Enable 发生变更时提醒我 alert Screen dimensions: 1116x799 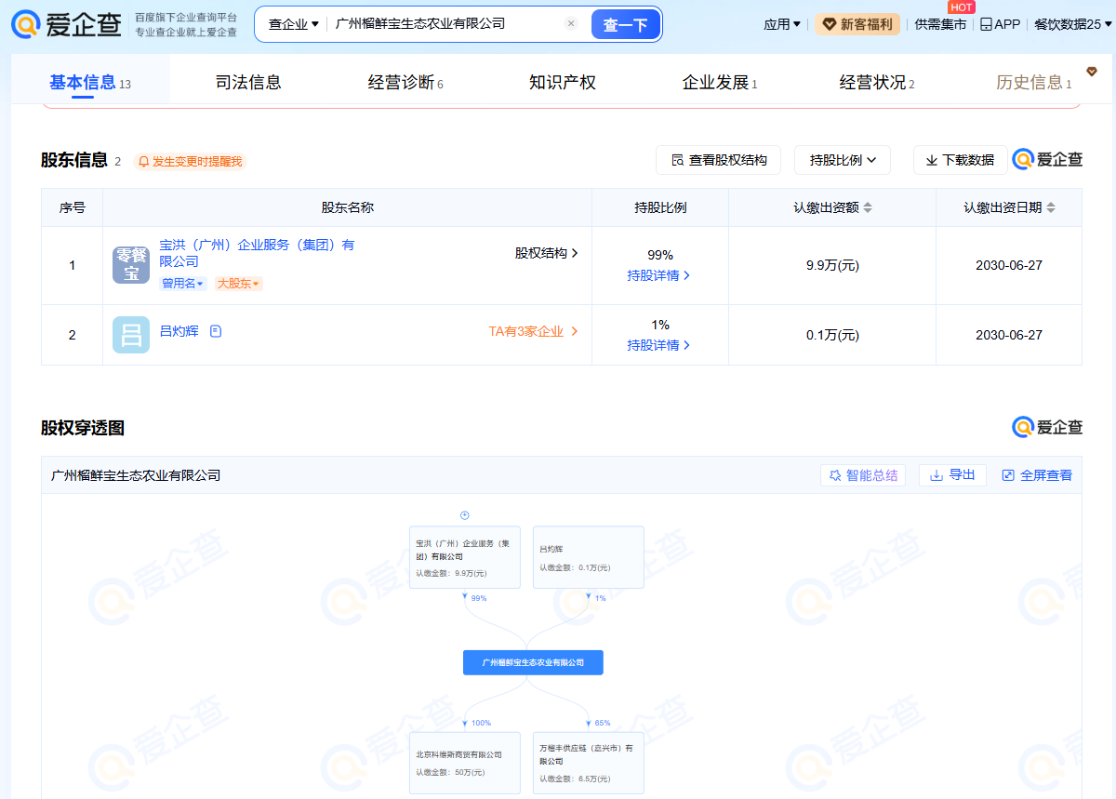click(190, 161)
